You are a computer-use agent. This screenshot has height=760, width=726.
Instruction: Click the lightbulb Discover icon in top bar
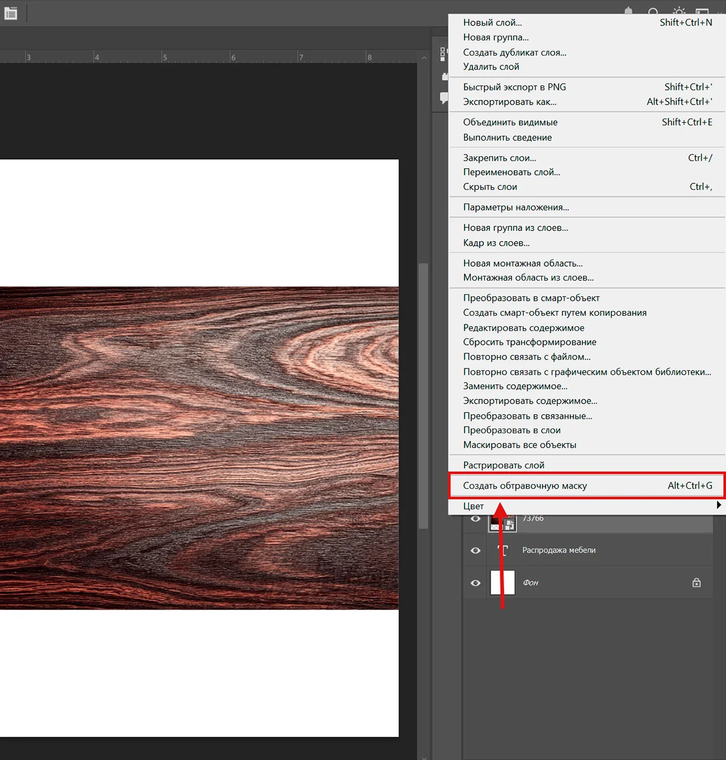pos(679,11)
